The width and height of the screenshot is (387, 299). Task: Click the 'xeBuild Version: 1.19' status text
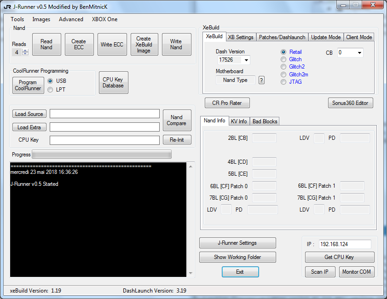click(35, 291)
